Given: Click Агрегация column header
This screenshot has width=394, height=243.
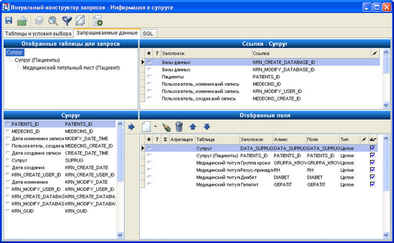Looking at the screenshot, I should tap(182, 140).
